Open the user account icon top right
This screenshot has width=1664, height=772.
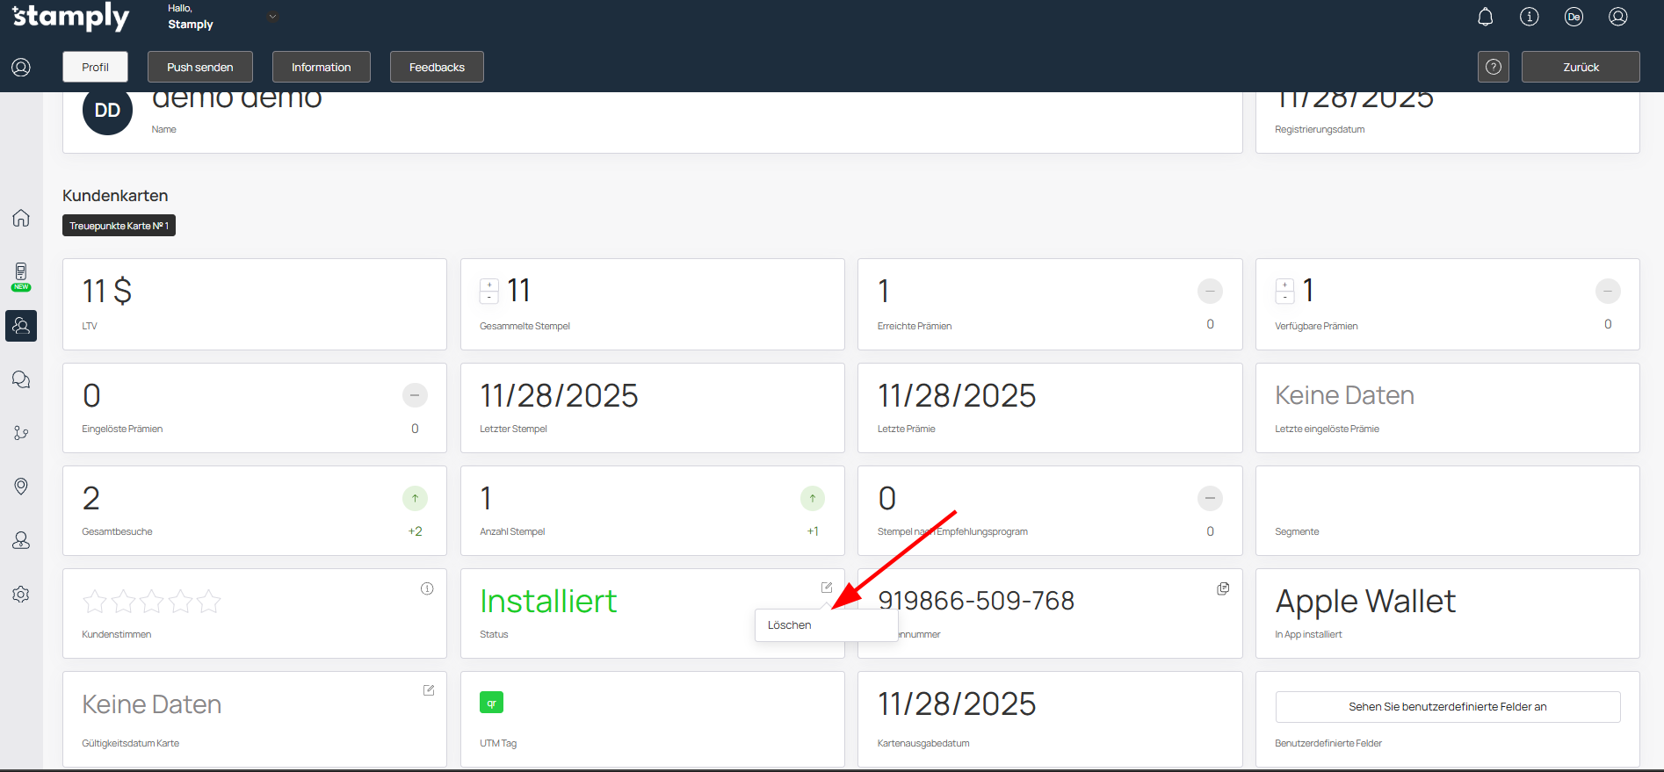1617,18
